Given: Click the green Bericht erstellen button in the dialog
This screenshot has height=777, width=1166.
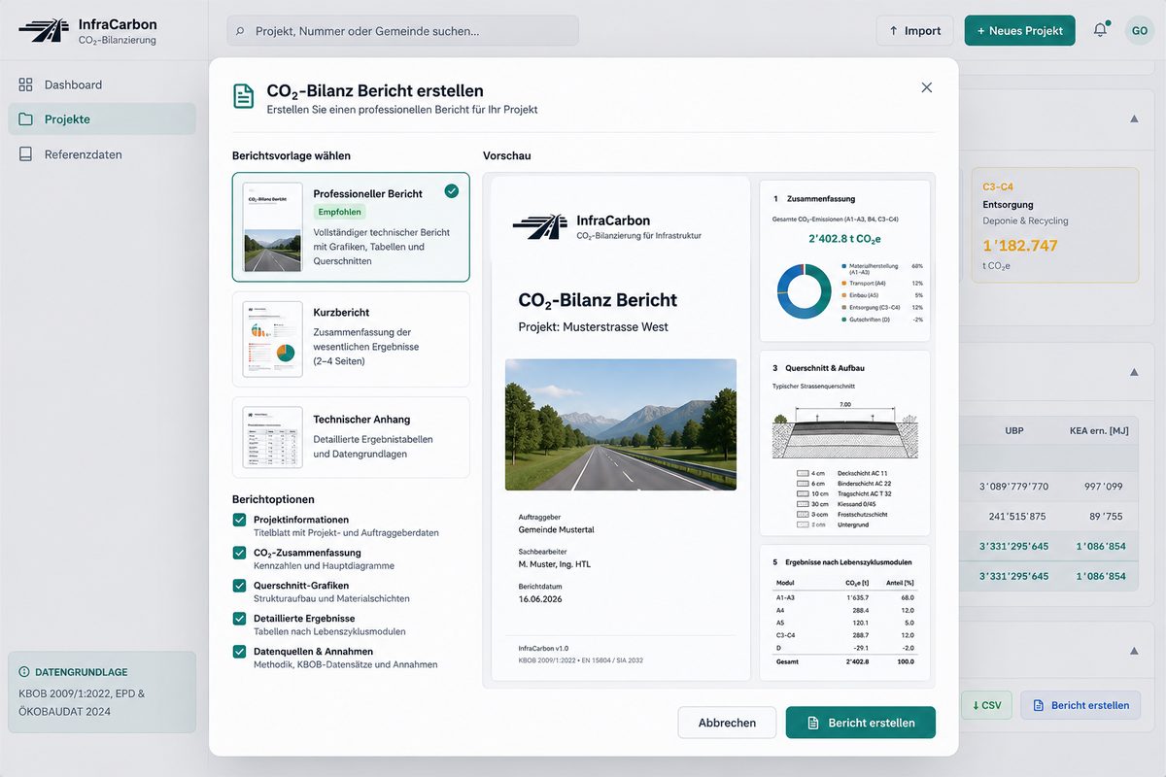Looking at the screenshot, I should coord(861,723).
